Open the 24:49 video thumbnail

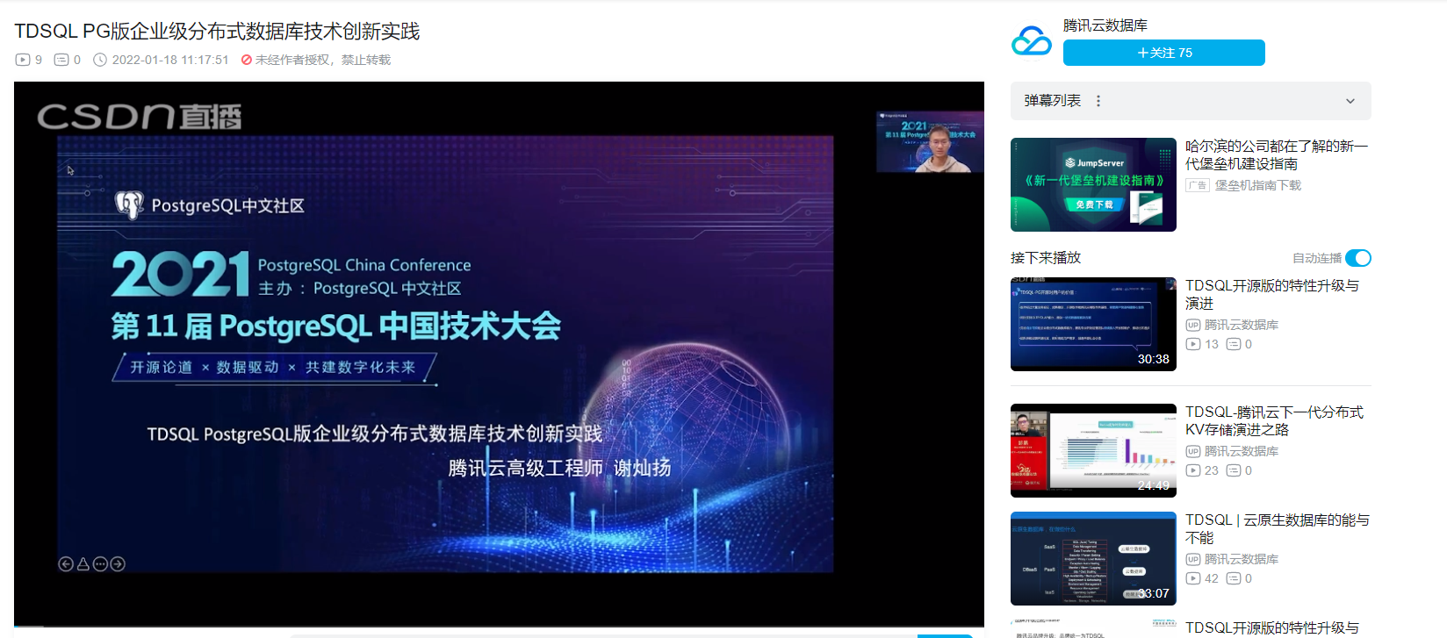(x=1093, y=450)
